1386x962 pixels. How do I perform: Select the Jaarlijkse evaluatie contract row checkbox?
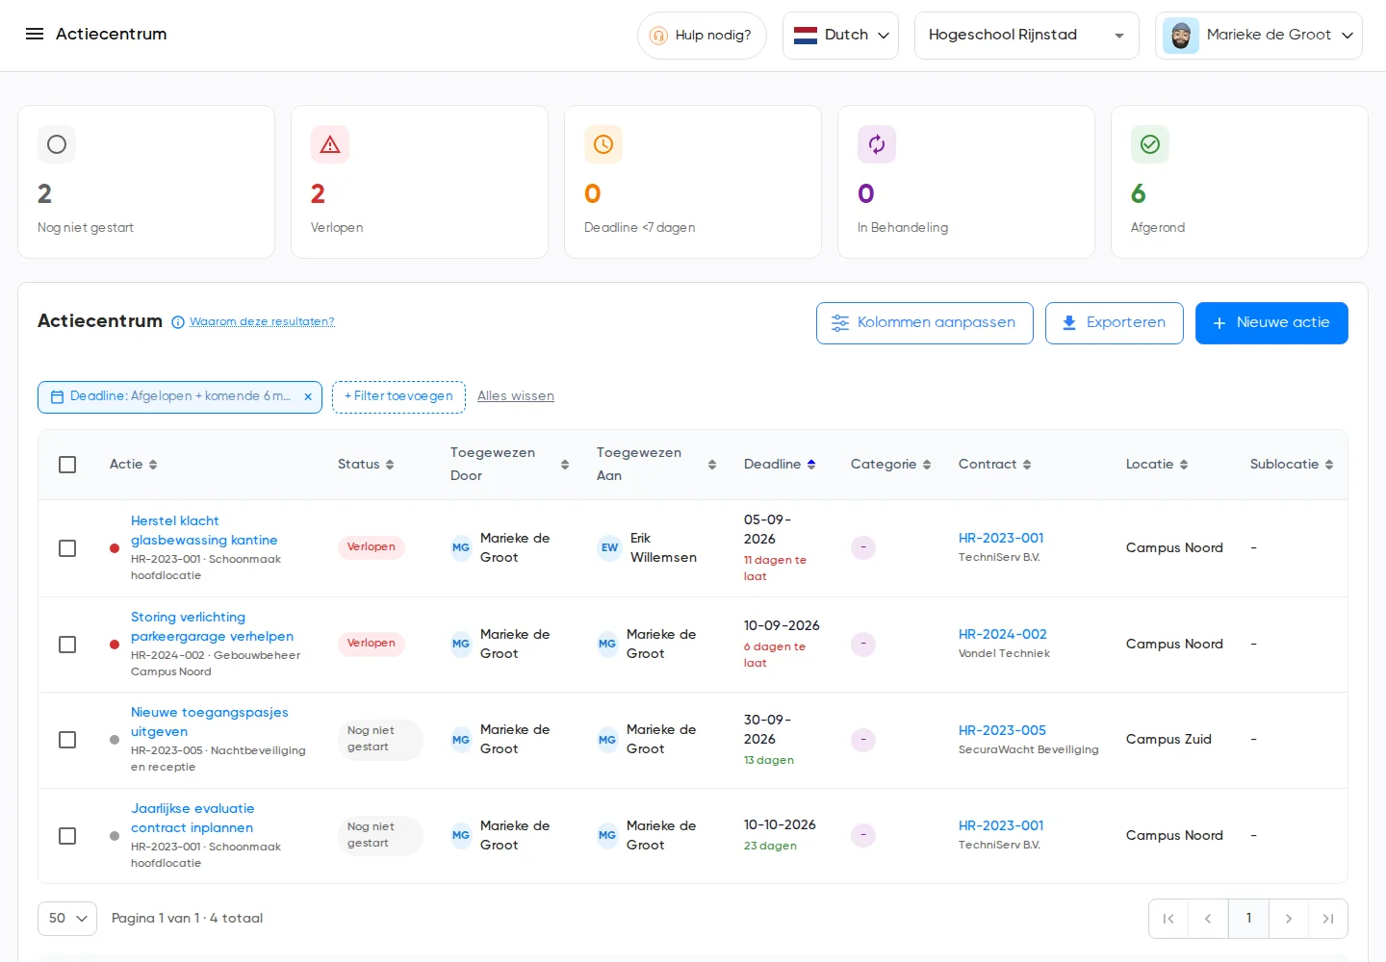pos(67,836)
